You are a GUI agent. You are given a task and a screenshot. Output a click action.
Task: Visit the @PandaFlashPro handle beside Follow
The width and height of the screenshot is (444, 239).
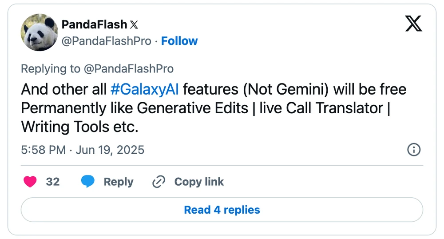tap(107, 41)
